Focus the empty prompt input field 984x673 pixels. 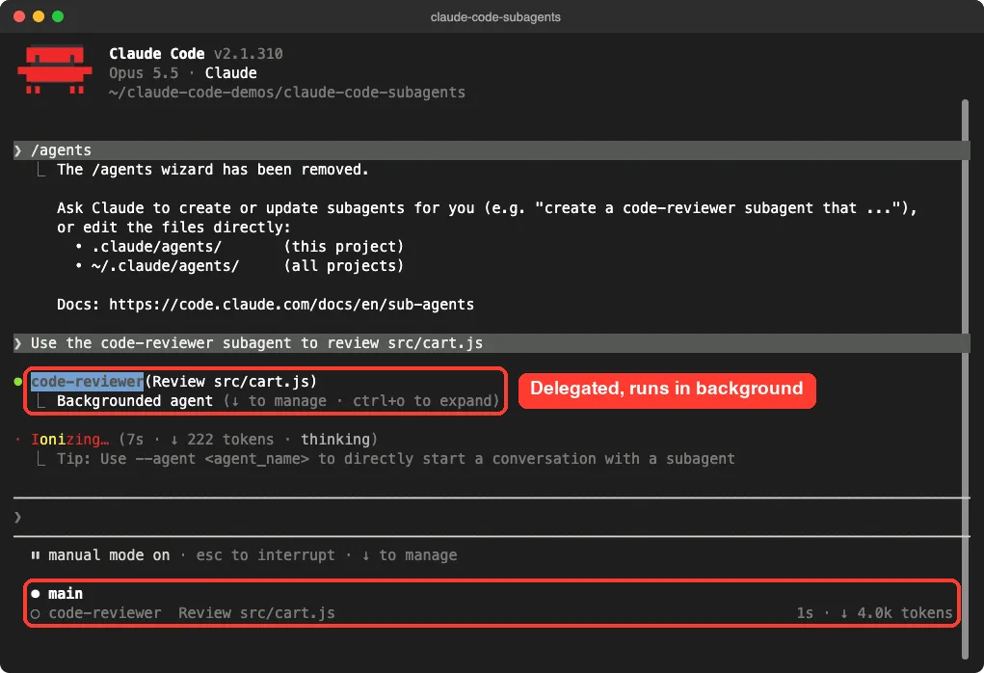click(x=492, y=518)
